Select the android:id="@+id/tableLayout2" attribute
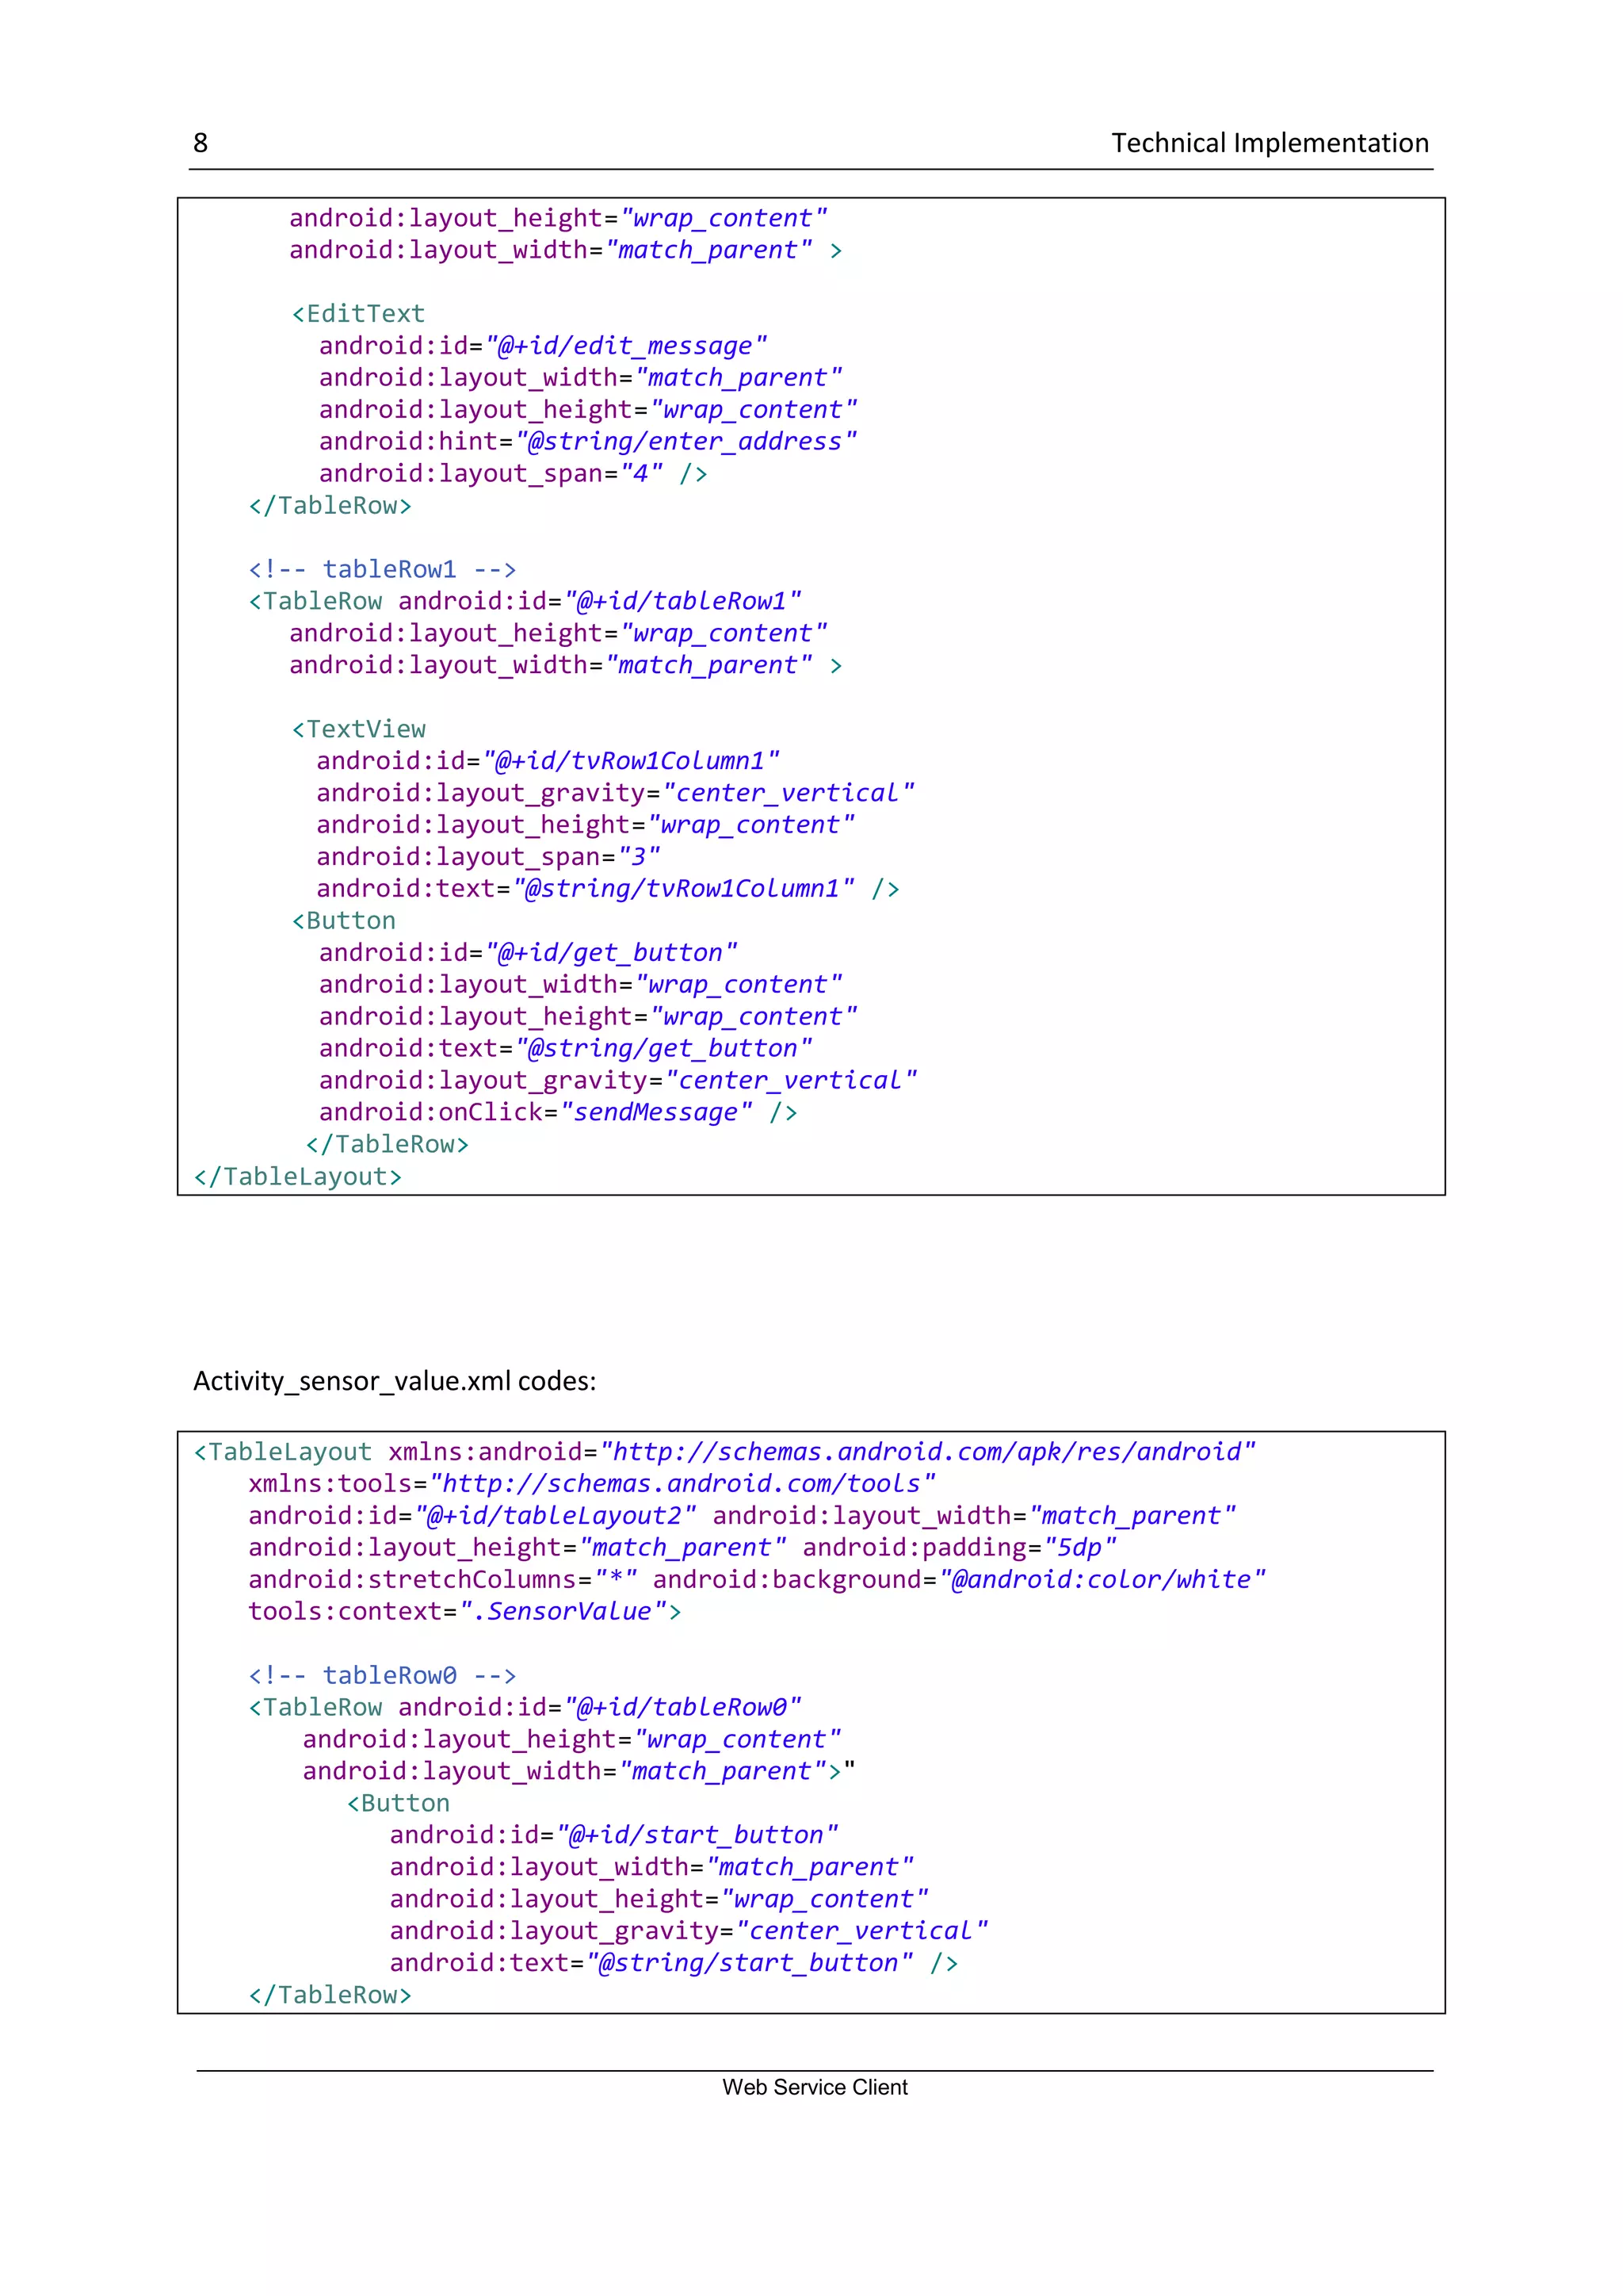This screenshot has height=2296, width=1623. coord(472,1516)
